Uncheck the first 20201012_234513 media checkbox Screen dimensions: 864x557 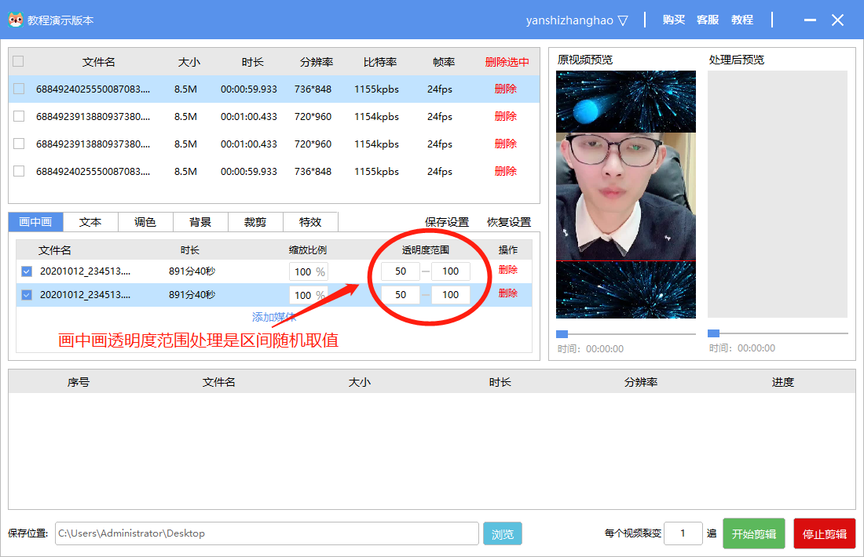click(x=27, y=271)
